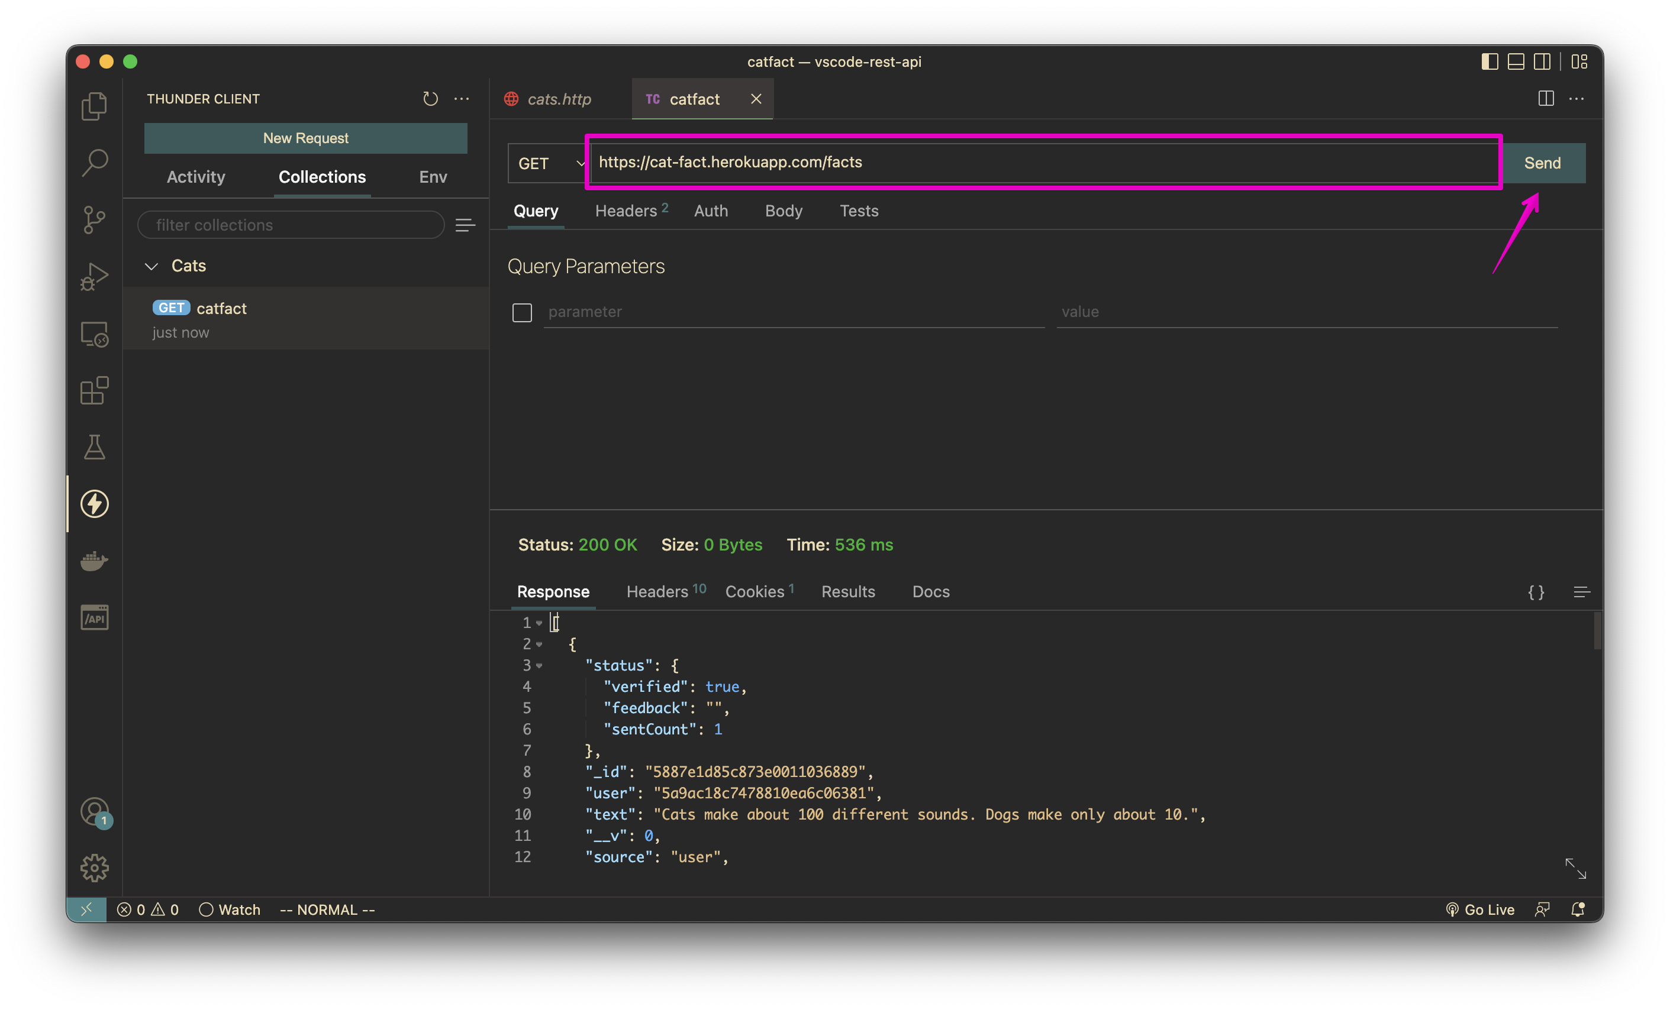1670x1010 pixels.
Task: Fold response line 2 arrow
Action: (x=539, y=644)
